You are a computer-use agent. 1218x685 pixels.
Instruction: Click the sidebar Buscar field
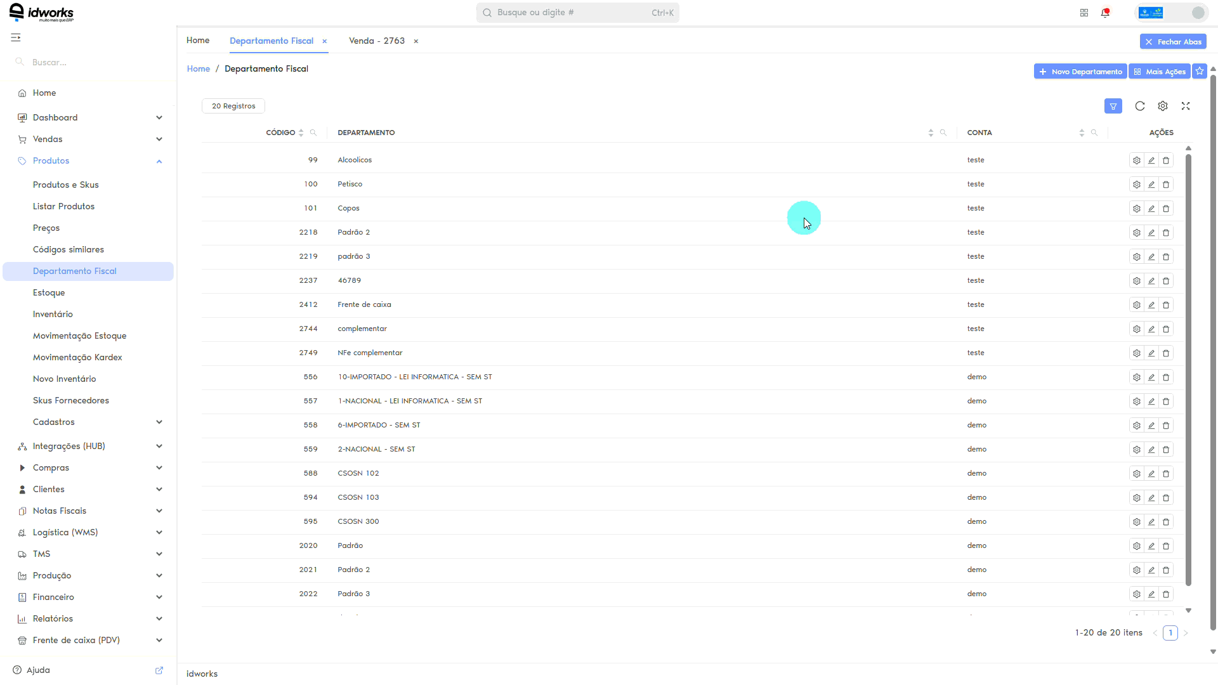click(x=89, y=62)
